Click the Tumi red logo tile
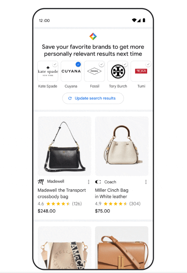 point(141,71)
